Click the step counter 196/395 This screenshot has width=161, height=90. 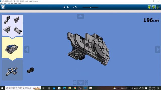coord(151,20)
